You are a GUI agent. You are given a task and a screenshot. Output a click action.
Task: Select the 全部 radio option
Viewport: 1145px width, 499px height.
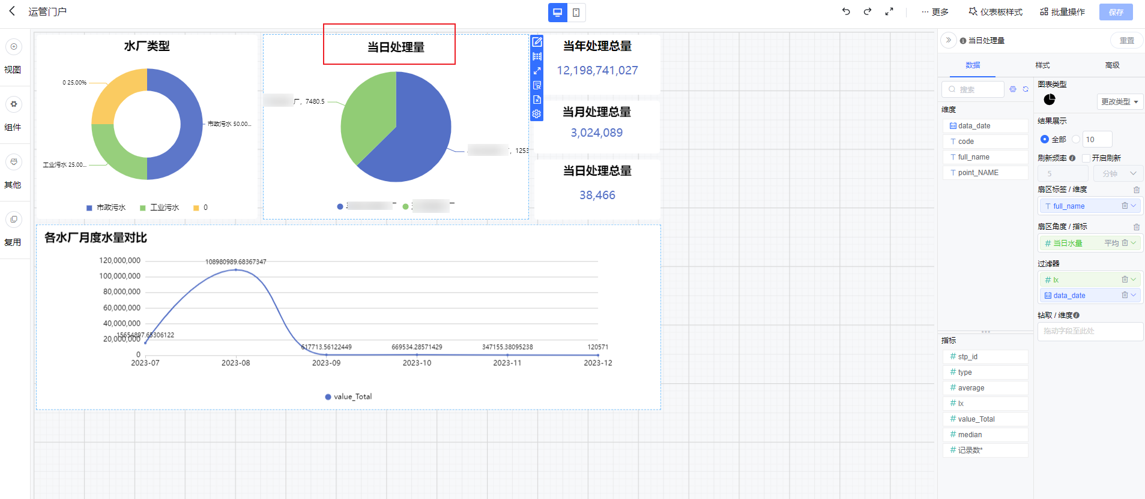tap(1045, 139)
